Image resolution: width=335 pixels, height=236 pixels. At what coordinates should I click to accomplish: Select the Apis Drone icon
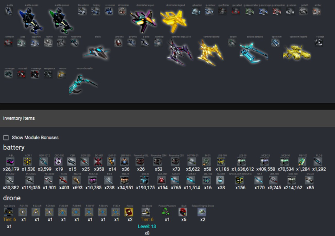[8, 212]
